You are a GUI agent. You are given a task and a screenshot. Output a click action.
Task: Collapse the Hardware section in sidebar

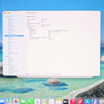(x=5, y=16)
